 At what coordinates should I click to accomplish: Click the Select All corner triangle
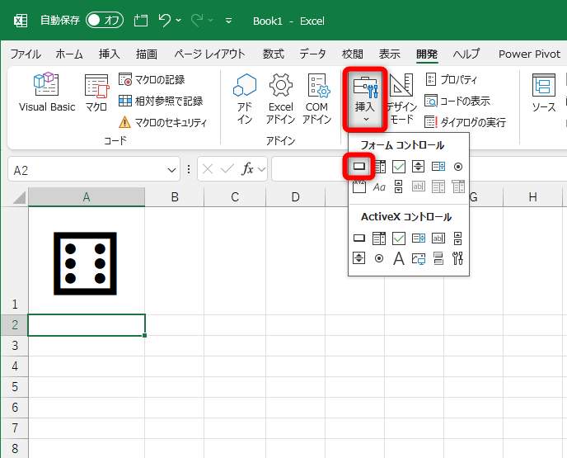(18, 198)
